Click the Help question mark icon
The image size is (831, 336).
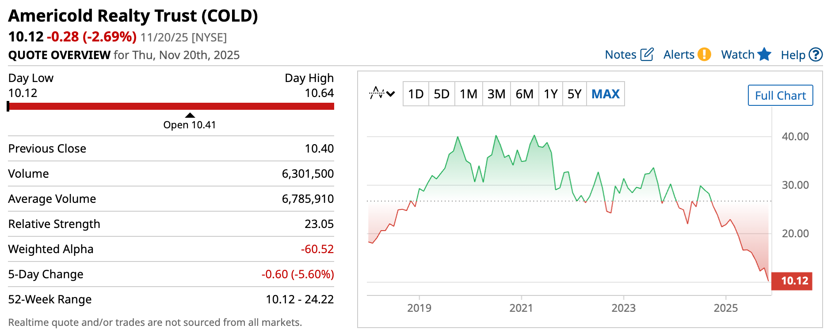[816, 55]
